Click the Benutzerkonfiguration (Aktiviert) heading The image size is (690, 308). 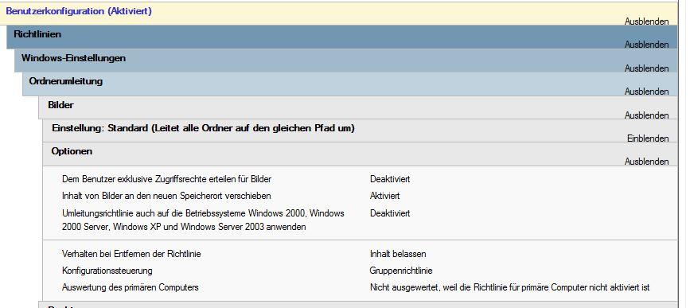[79, 11]
